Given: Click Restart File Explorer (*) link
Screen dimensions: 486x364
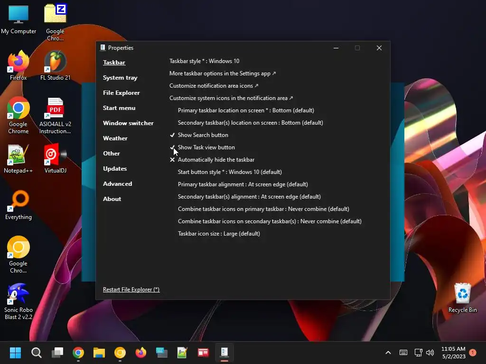Looking at the screenshot, I should [131, 290].
